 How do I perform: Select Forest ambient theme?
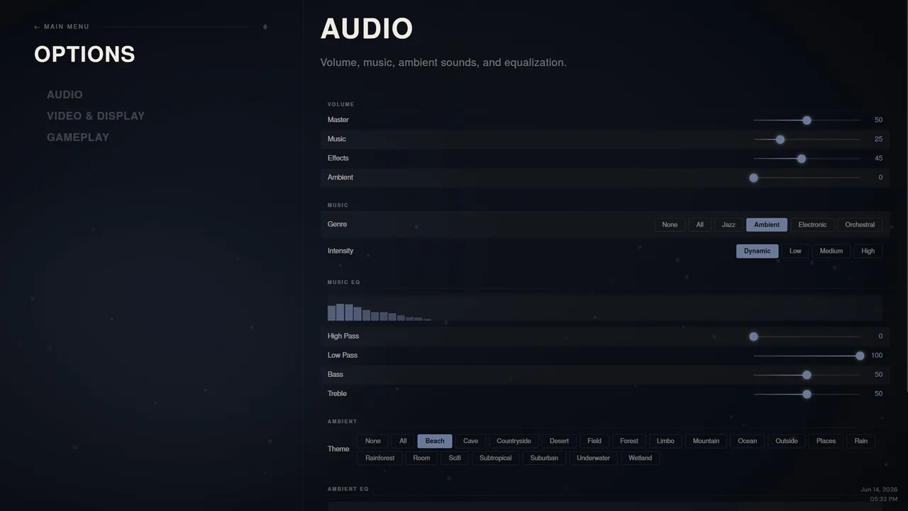click(629, 441)
